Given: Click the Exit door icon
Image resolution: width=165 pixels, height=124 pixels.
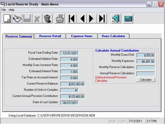Looking at the screenshot, I should pyautogui.click(x=116, y=18).
